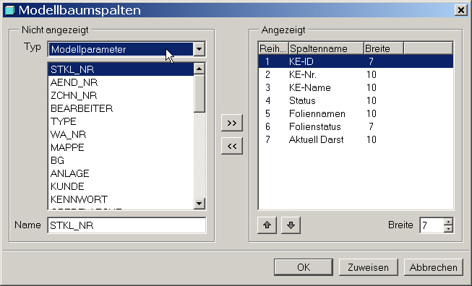Click list scrollbar down arrow
Screen dimensions: 472x286
(199, 203)
